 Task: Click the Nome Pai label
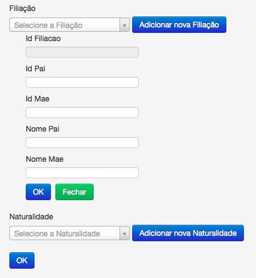click(x=42, y=129)
